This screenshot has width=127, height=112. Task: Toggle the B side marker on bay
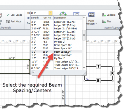(98, 81)
